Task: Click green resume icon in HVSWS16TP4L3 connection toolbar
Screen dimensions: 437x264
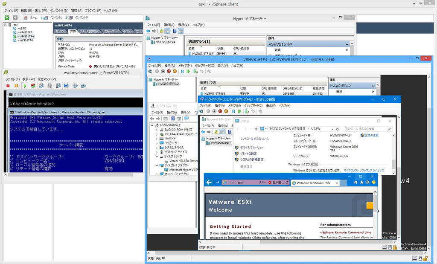Action: coord(239,111)
